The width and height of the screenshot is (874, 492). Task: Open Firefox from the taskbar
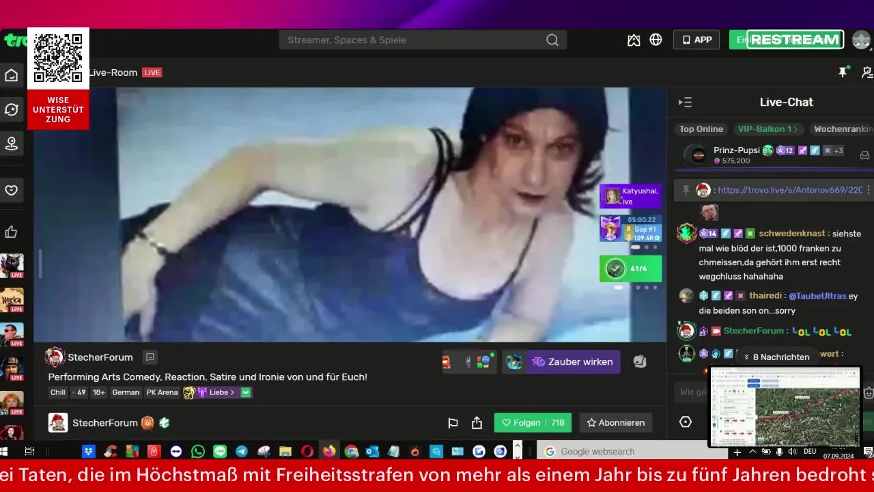coord(329,451)
